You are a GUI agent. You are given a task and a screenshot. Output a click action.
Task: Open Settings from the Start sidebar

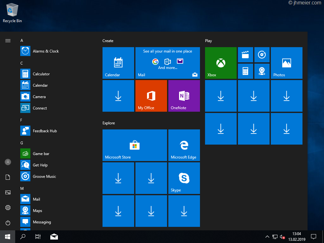(8, 208)
